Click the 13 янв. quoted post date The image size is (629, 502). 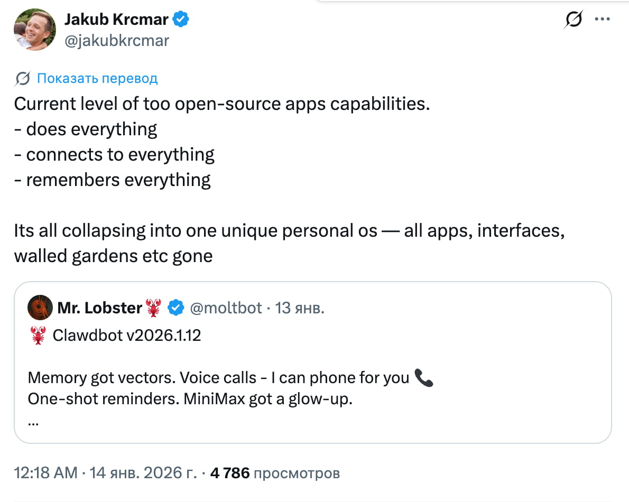coord(300,308)
